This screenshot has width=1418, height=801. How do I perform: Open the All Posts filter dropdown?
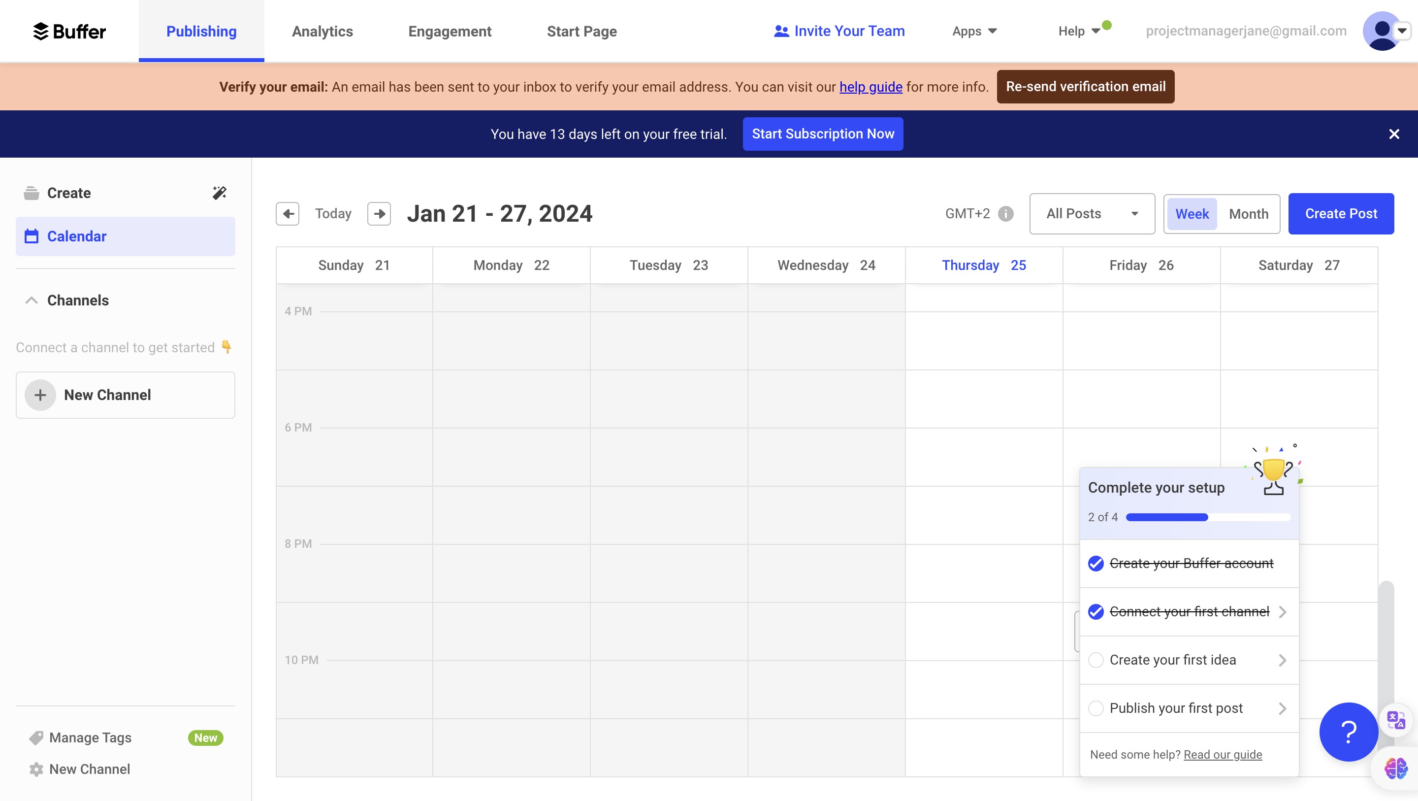(1092, 214)
